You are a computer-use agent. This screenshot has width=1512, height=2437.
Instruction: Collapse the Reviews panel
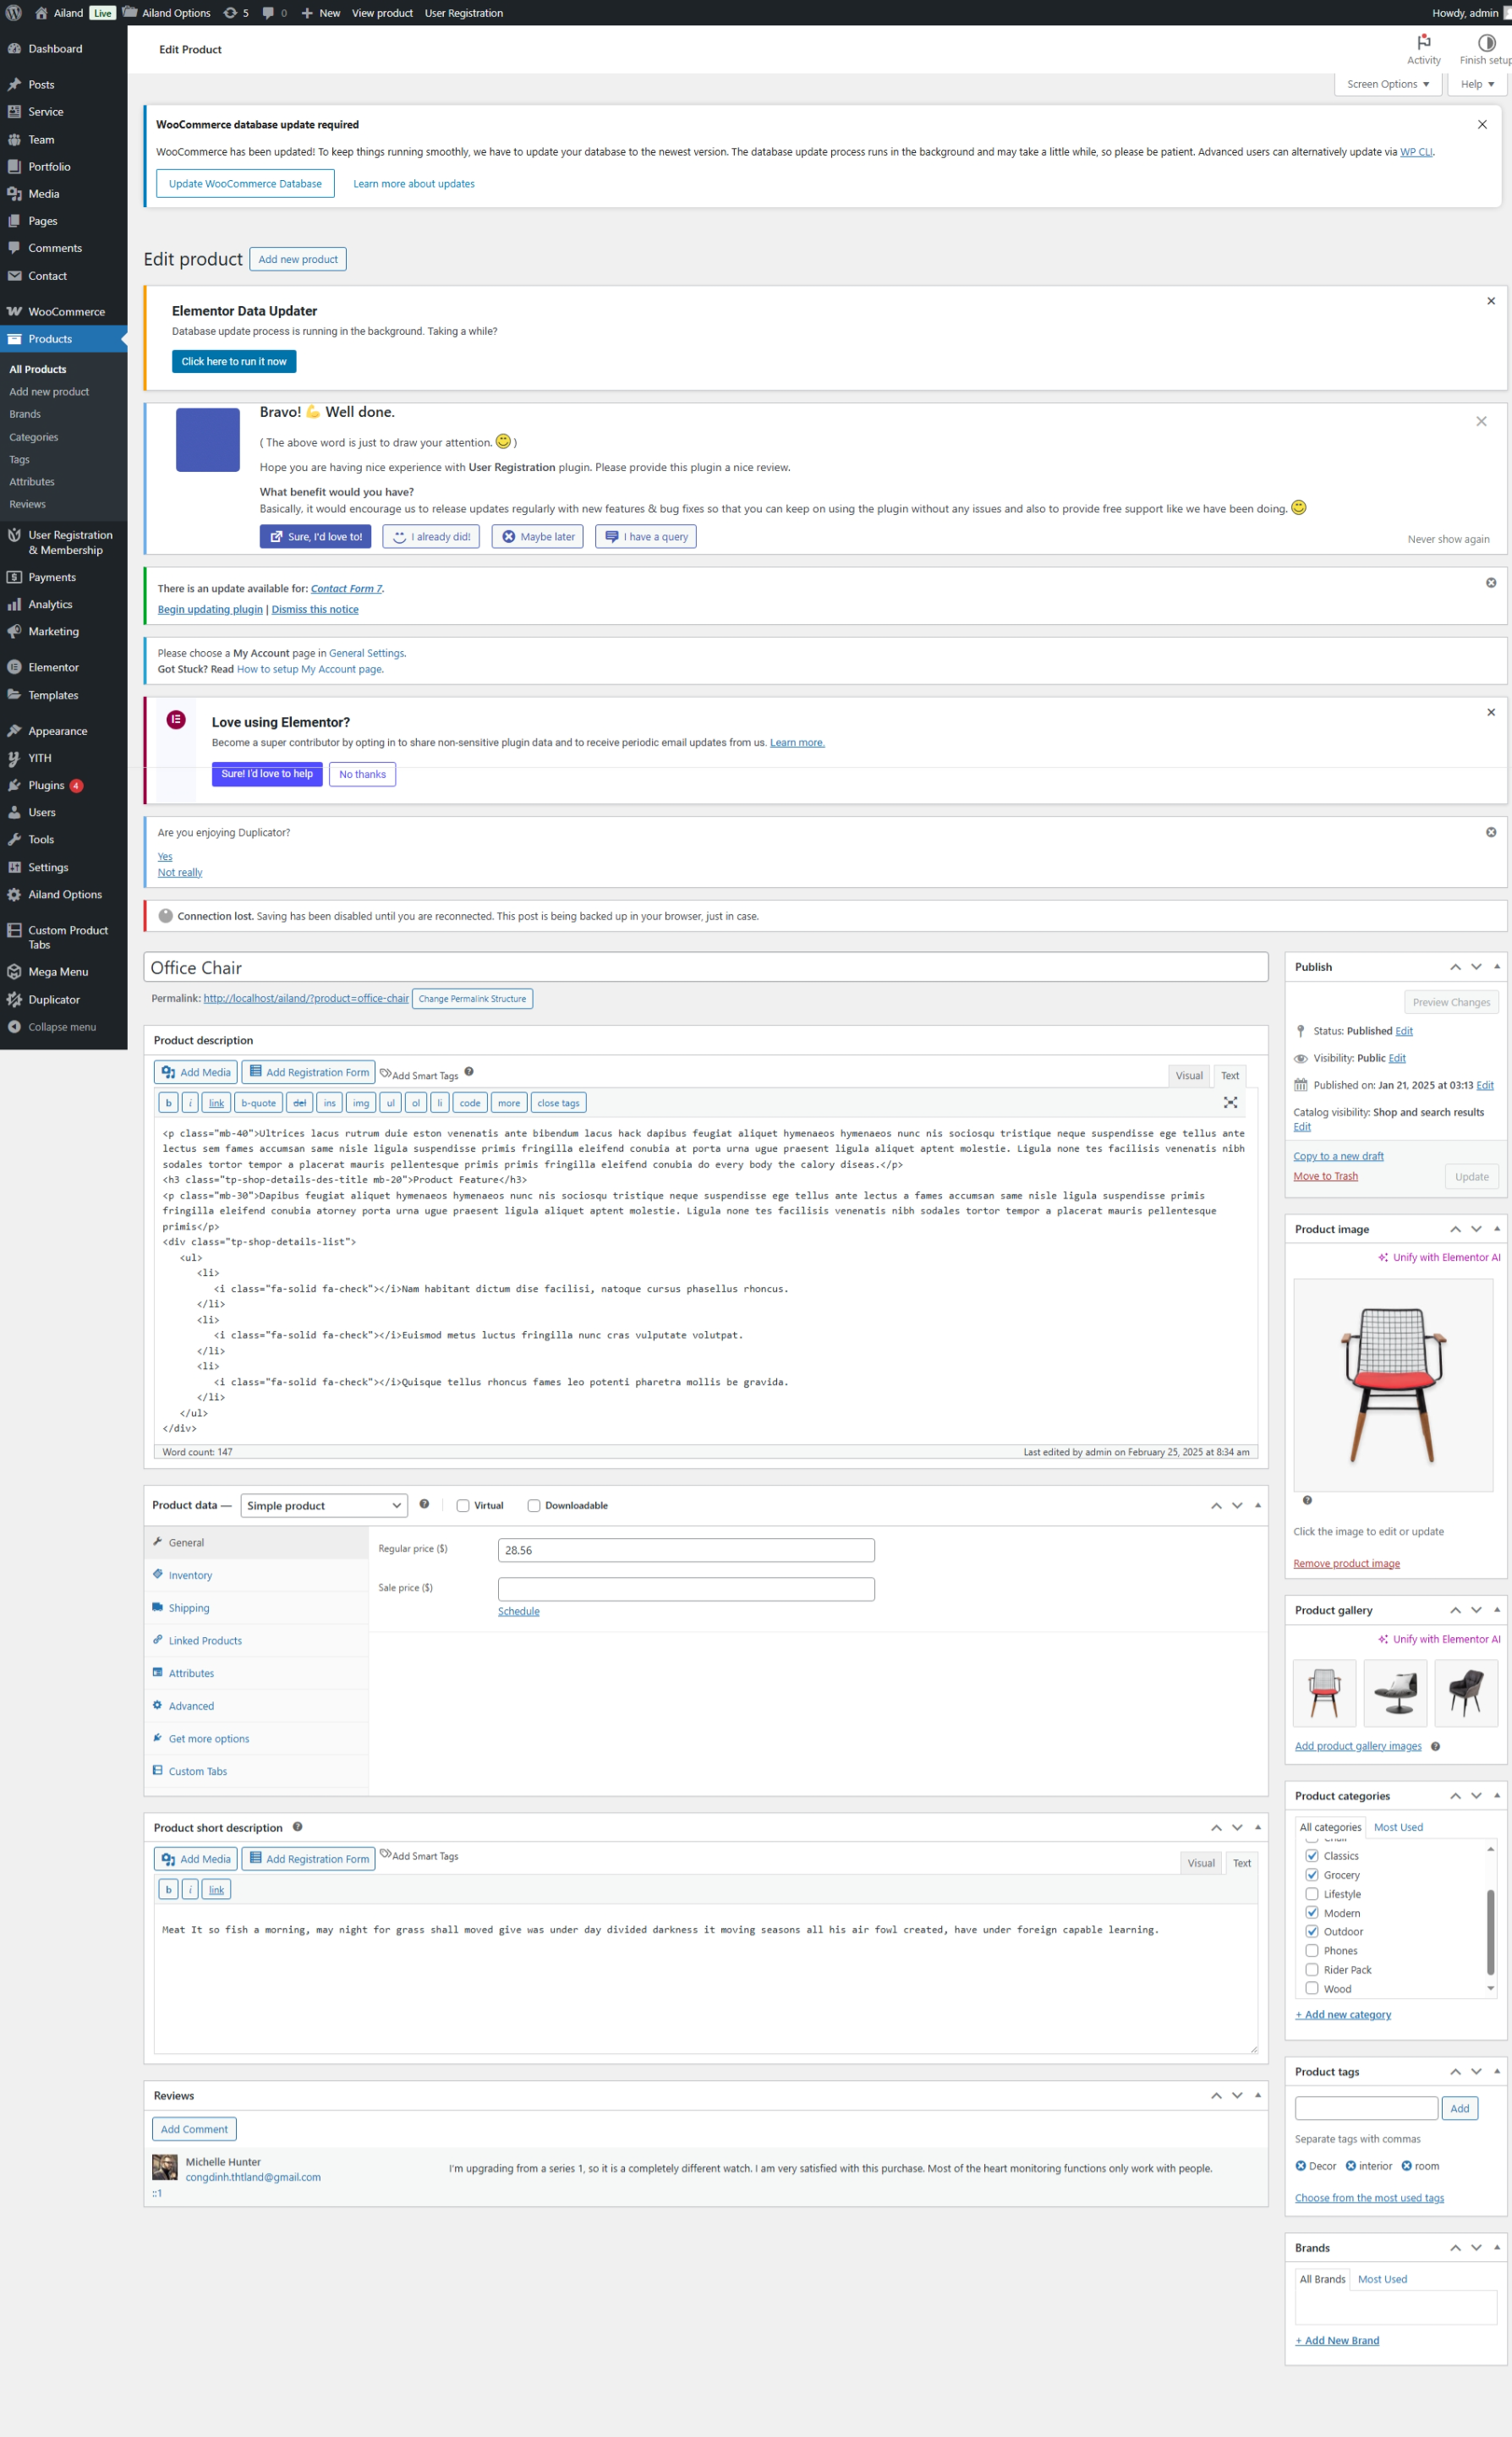[x=1257, y=2095]
